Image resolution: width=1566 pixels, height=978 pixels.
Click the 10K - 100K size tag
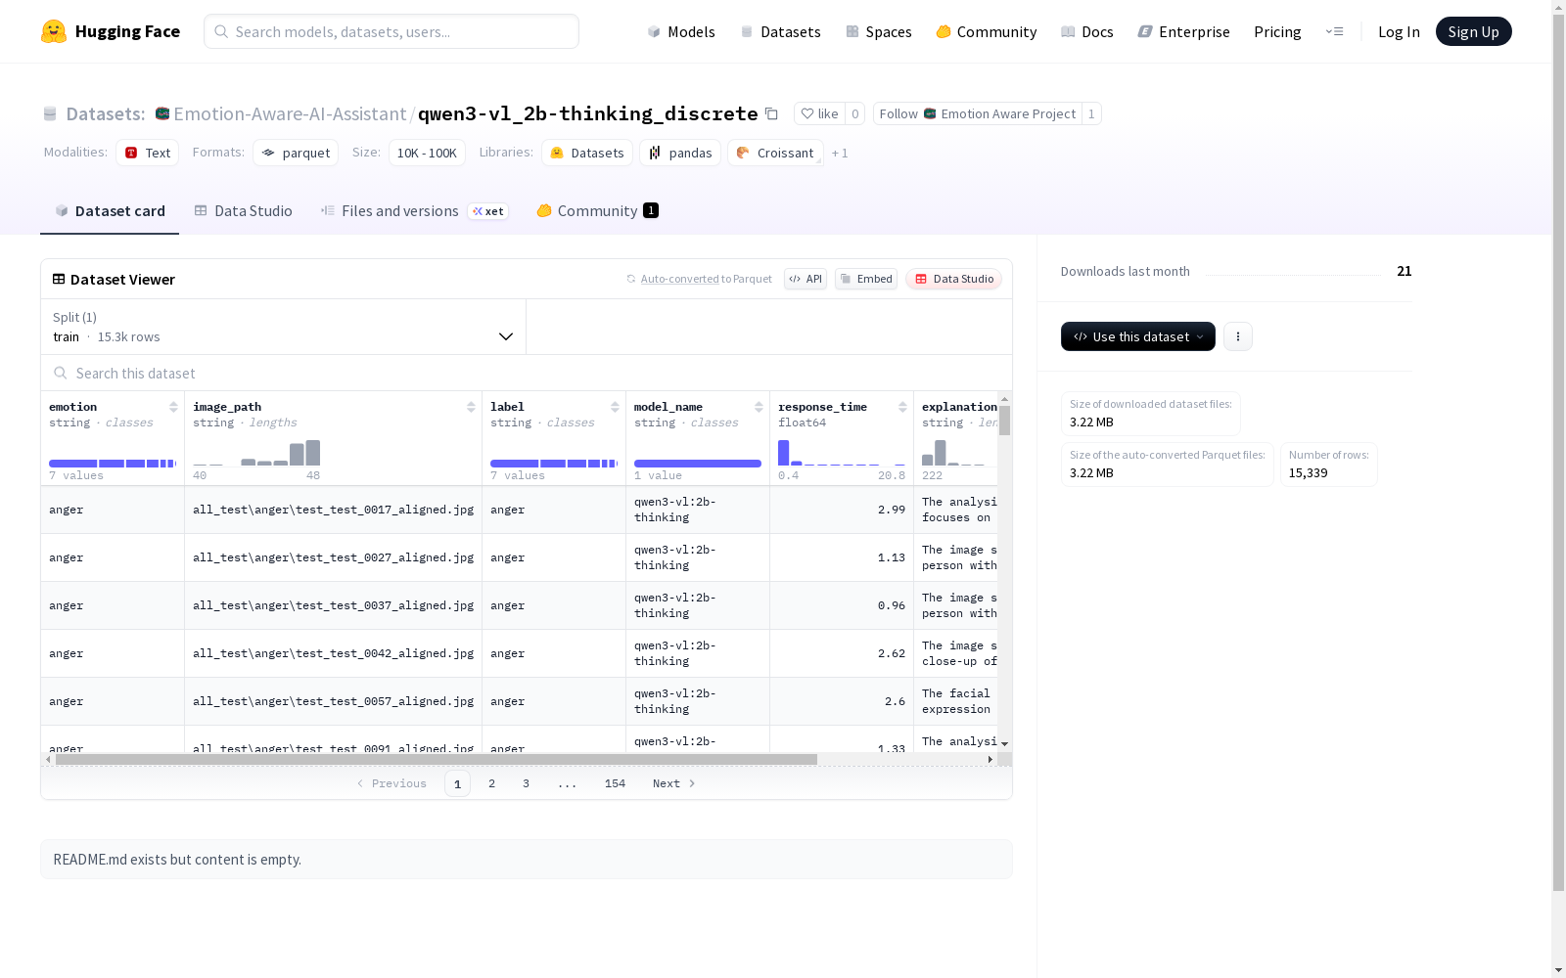coord(427,153)
